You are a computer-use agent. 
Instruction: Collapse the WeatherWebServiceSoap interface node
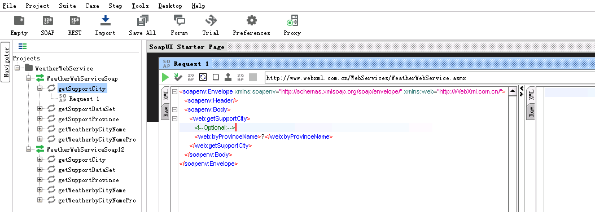[x=28, y=78]
